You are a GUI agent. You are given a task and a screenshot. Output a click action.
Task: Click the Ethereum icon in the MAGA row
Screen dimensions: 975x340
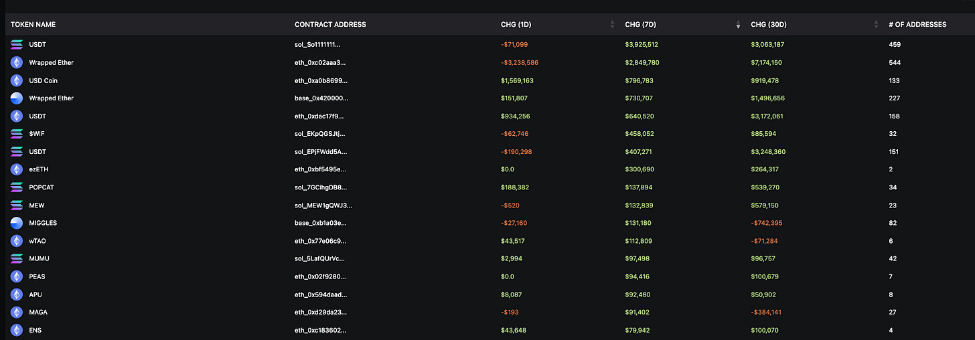click(17, 312)
